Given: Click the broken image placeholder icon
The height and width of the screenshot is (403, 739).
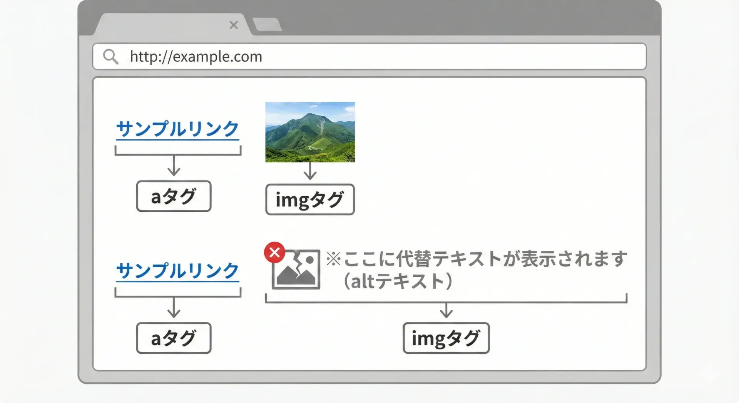Looking at the screenshot, I should tap(296, 269).
